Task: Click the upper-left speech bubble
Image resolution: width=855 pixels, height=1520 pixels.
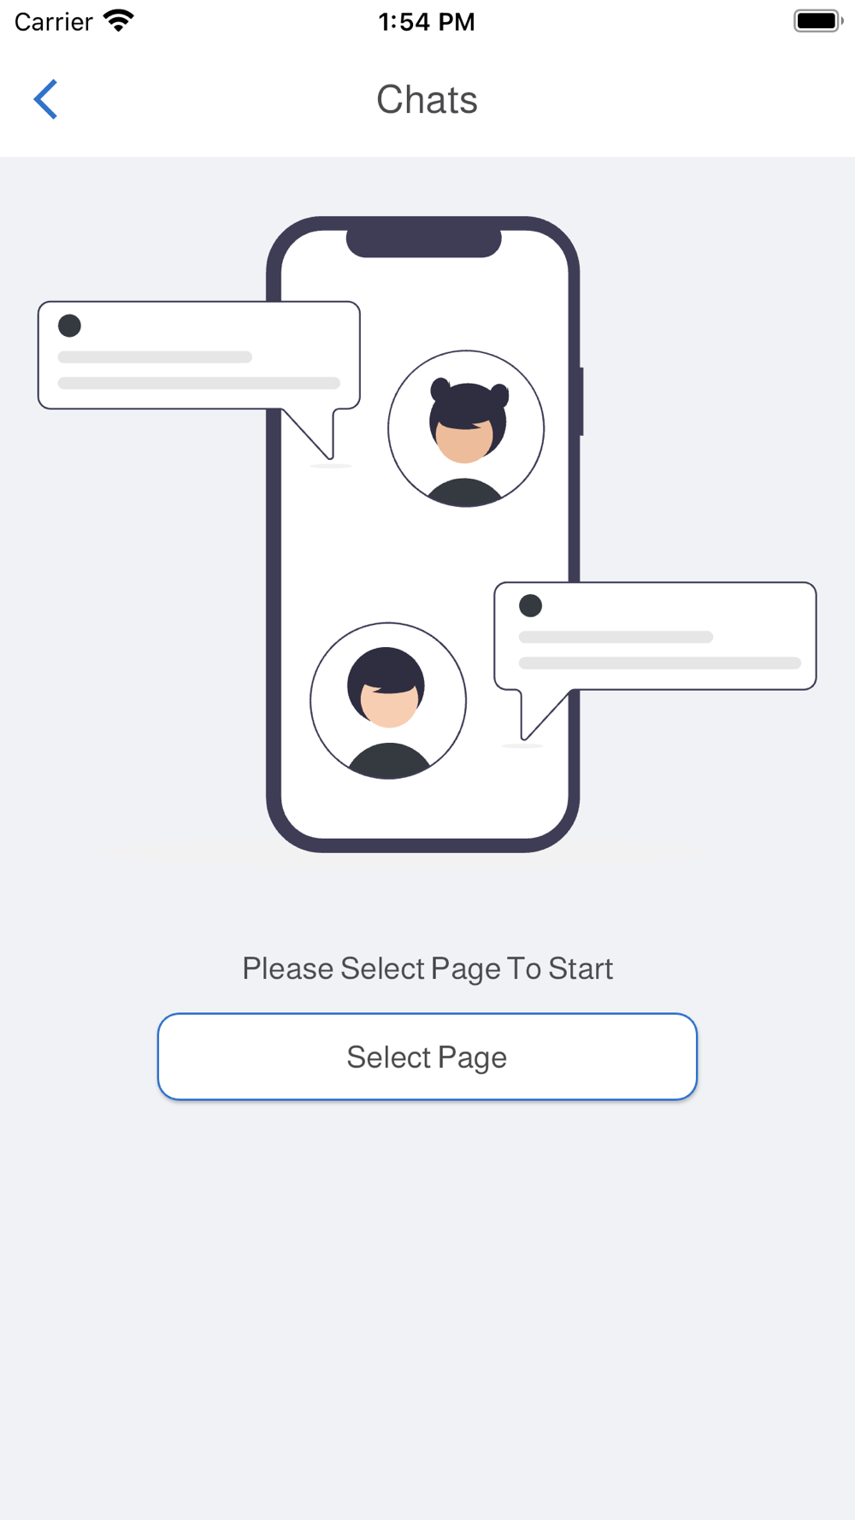Action: (x=198, y=355)
